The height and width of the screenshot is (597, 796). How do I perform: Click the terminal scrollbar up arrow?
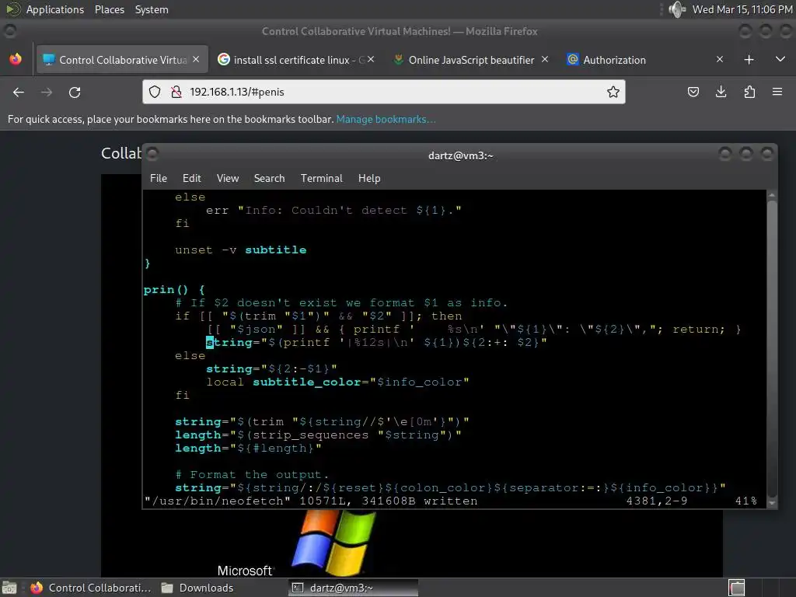pos(772,195)
